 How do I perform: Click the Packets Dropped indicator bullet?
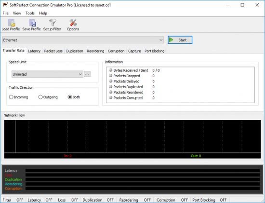tap(111, 76)
